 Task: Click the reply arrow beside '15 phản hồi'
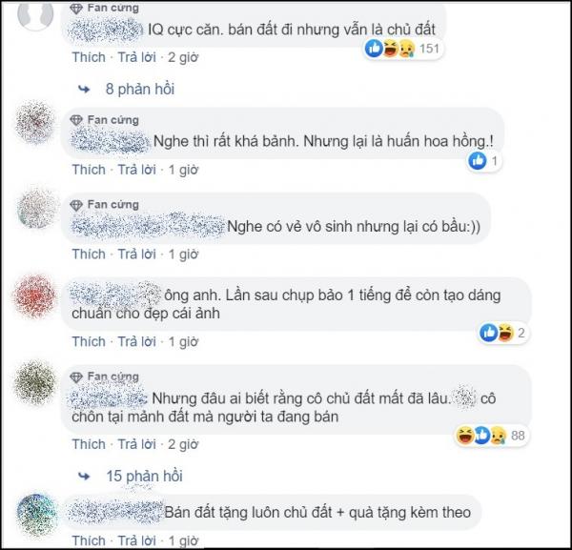[x=84, y=477]
